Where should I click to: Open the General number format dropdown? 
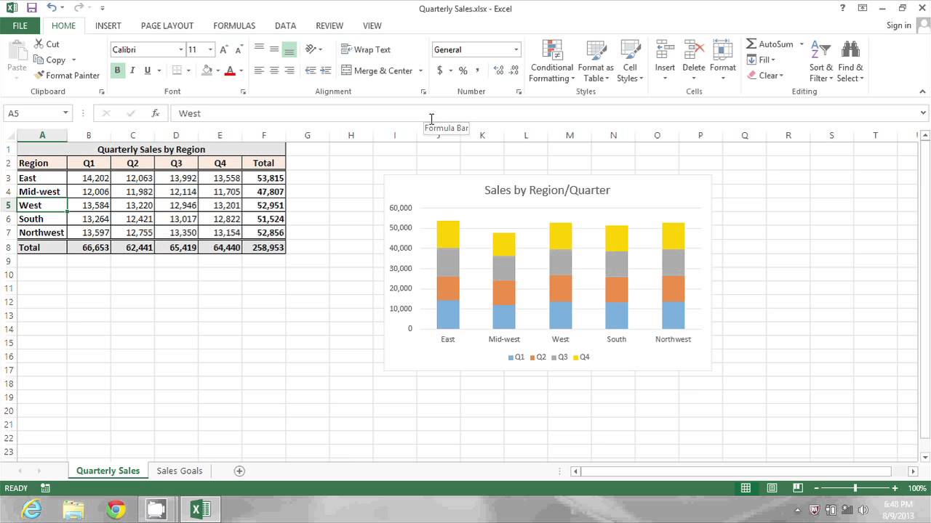pyautogui.click(x=516, y=49)
